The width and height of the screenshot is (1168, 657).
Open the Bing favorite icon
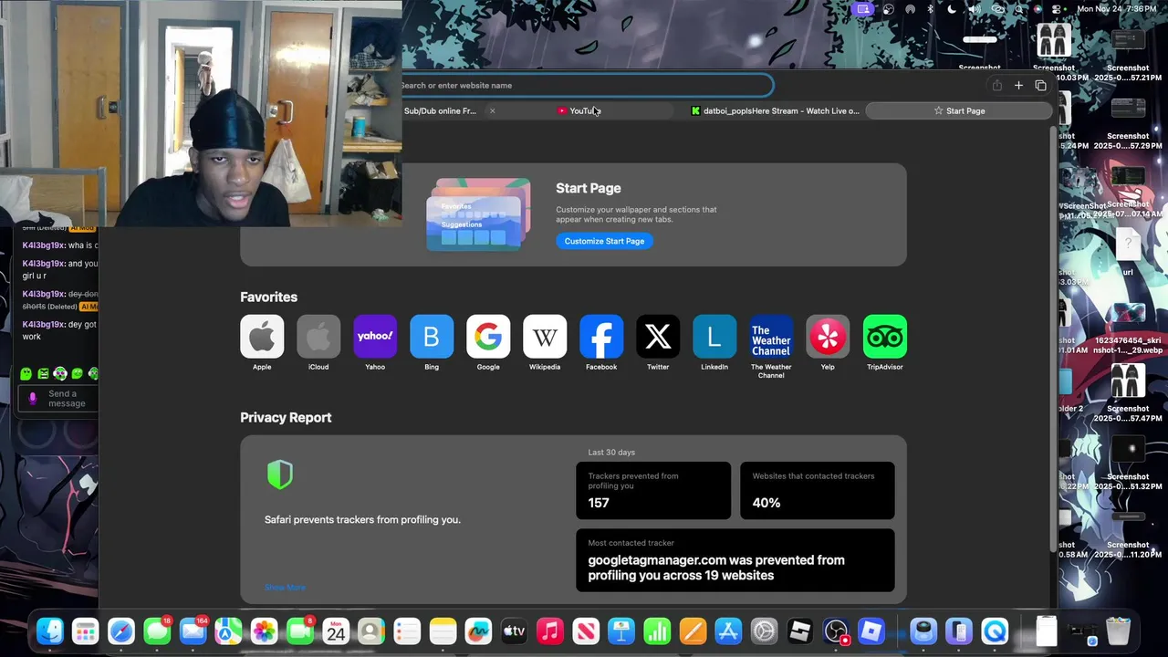432,337
